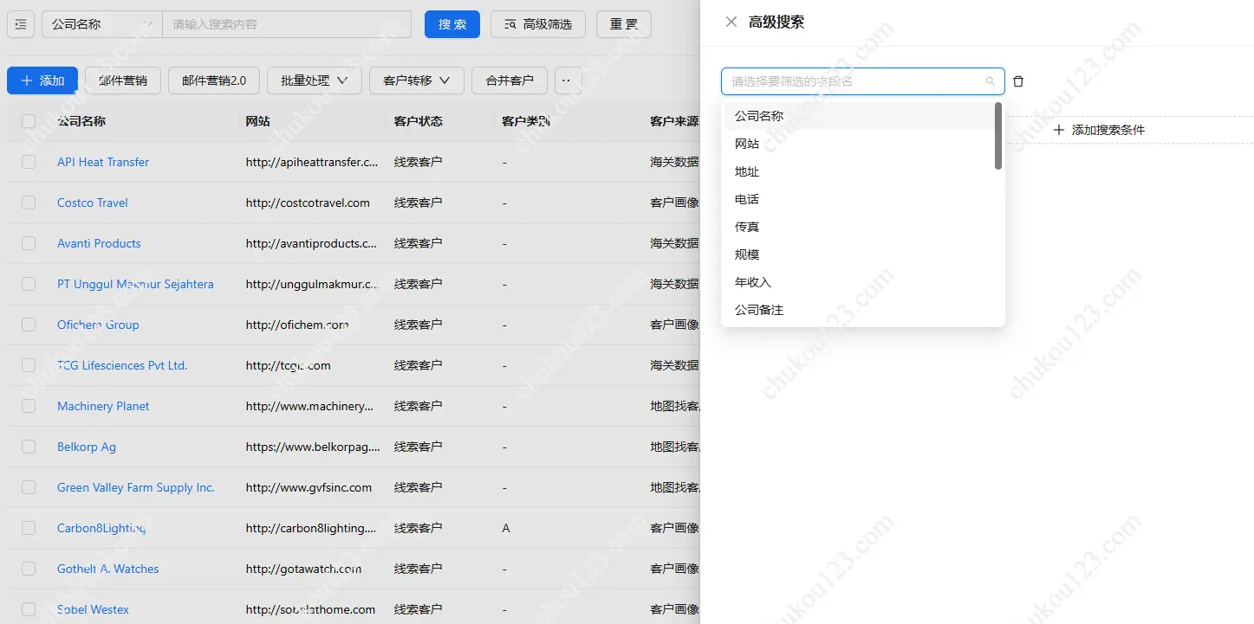The width and height of the screenshot is (1254, 624).
Task: Open the more options ellipsis button
Action: coord(567,80)
